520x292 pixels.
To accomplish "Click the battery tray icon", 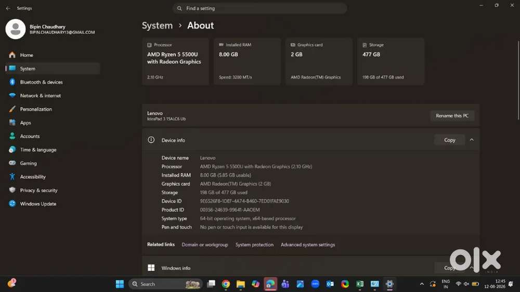I will click(475, 284).
